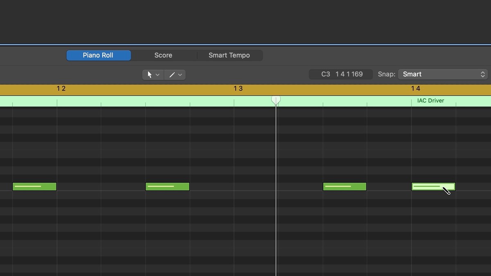The width and height of the screenshot is (491, 276).
Task: Expand the pencil tool menu chevron
Action: click(x=180, y=75)
